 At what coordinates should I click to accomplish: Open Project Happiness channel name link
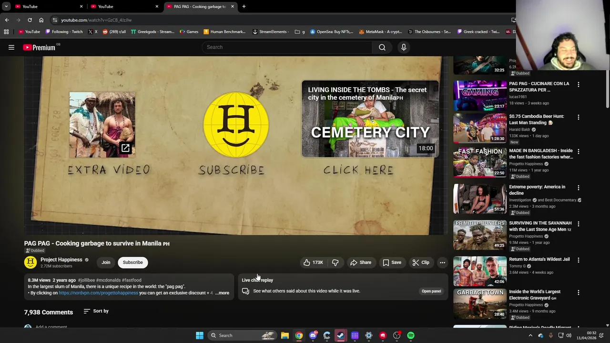[x=61, y=260]
